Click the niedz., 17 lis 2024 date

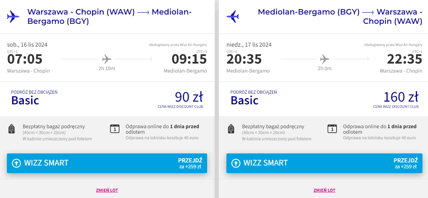coord(249,45)
